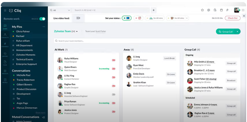This screenshot has width=247, height=122.
Task: Select Ibrahim Khan in Away list
Action: 151,84
